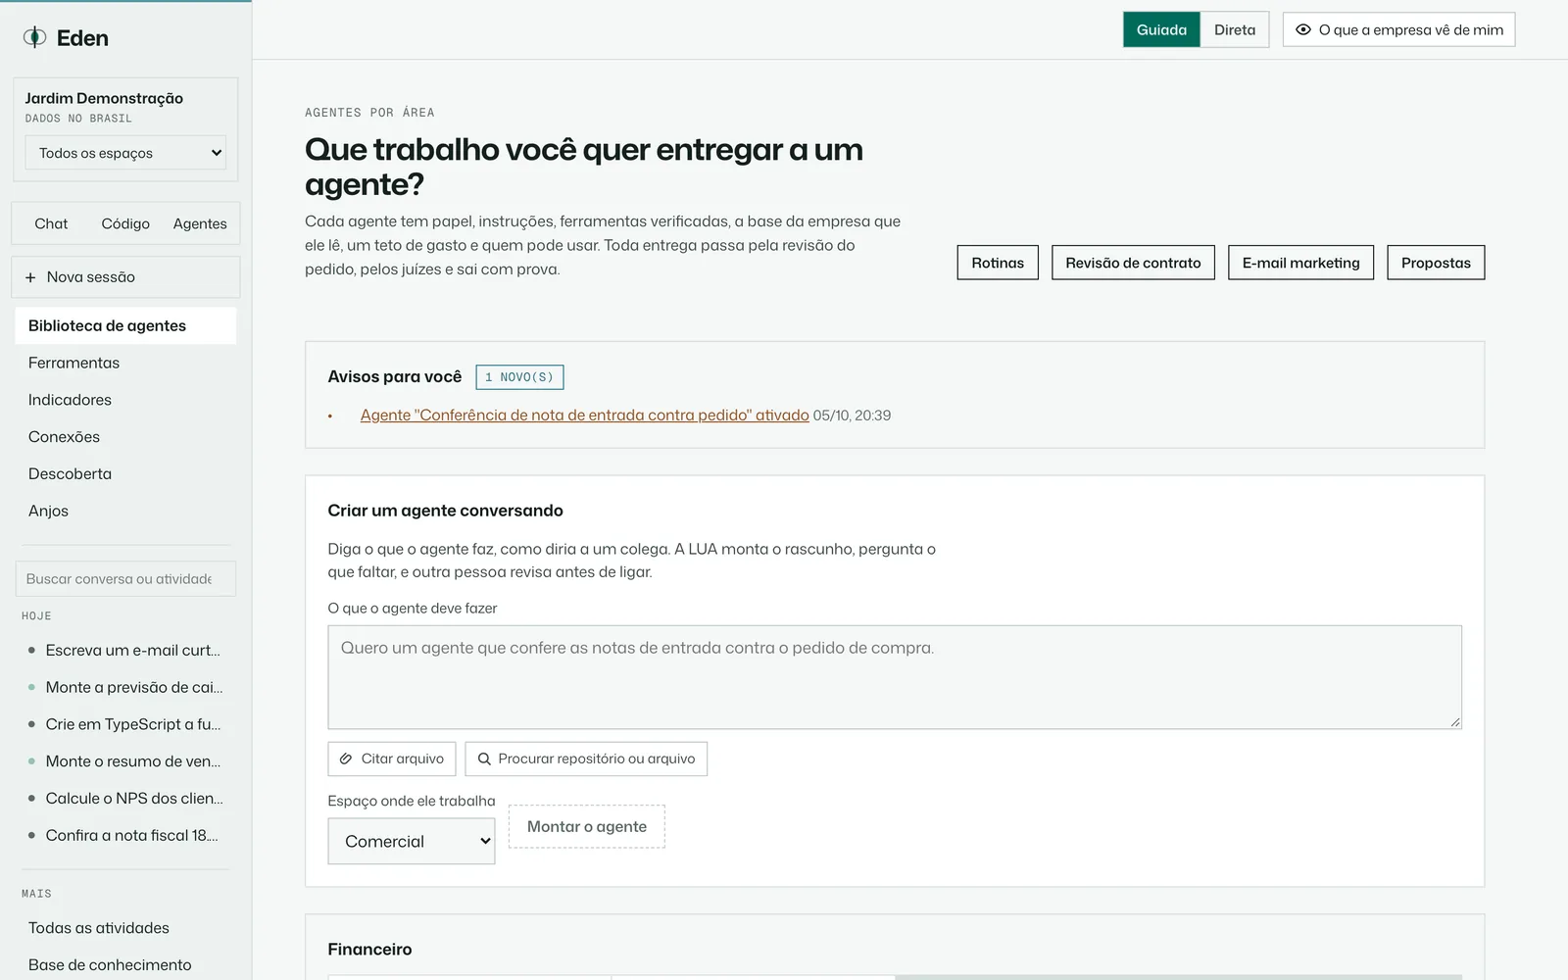
Task: Select the Agentes tab
Action: click(x=200, y=223)
